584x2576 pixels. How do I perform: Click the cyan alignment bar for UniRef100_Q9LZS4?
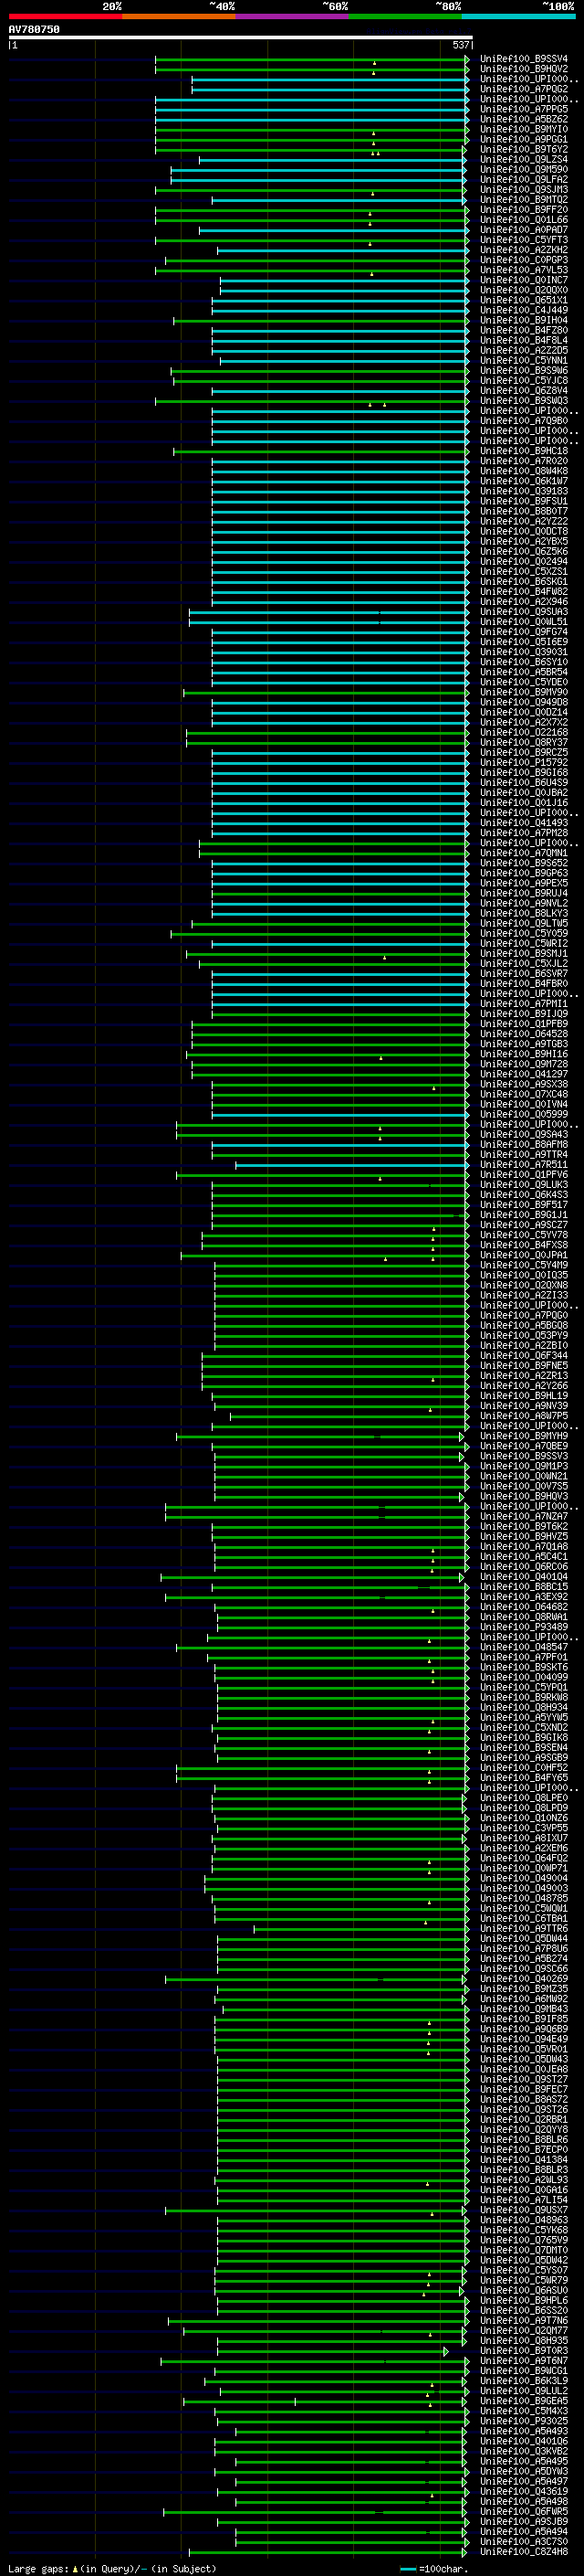click(333, 160)
